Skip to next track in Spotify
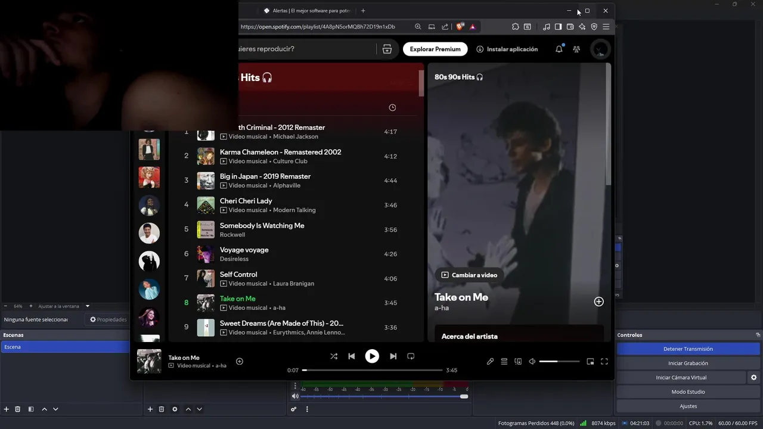763x429 pixels. (x=393, y=356)
